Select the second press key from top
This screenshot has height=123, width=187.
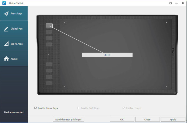click(49, 32)
